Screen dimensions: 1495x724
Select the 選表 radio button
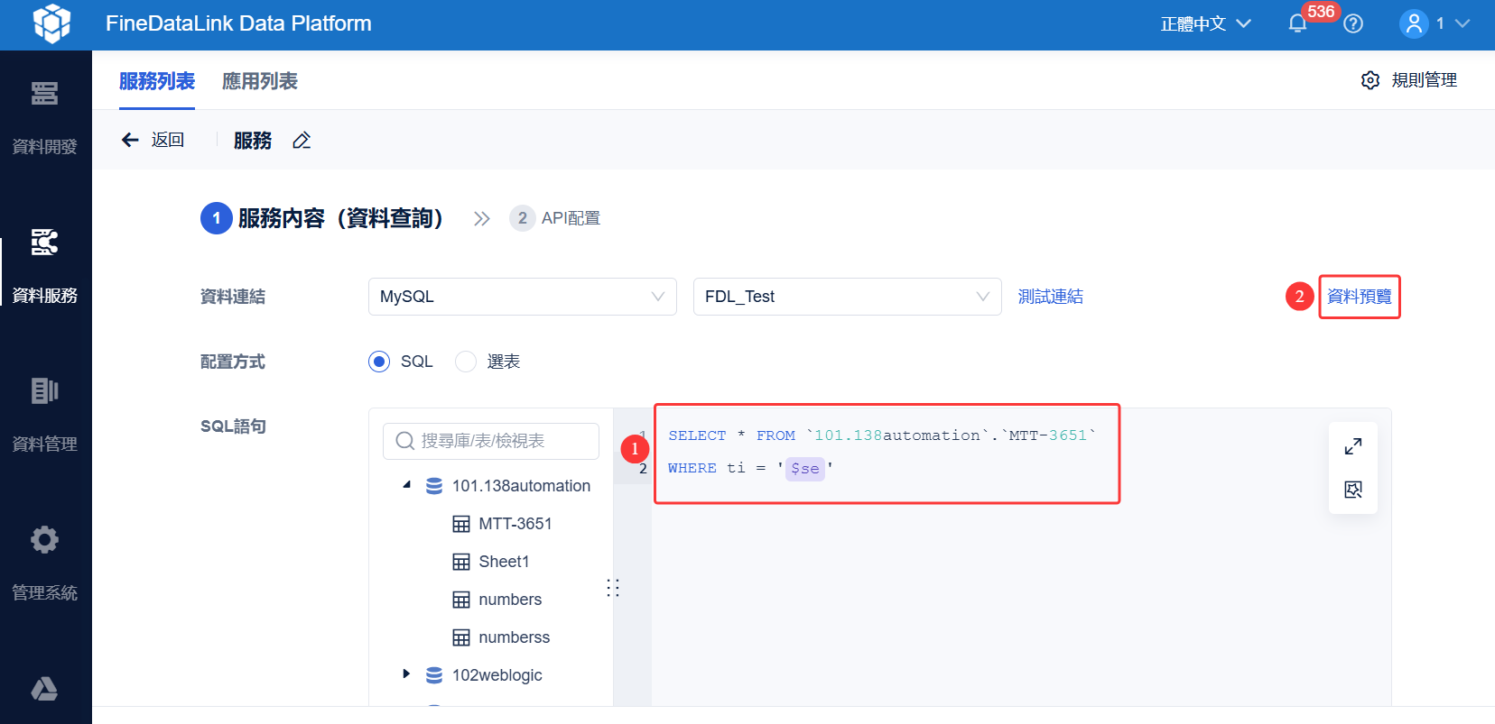click(x=466, y=362)
